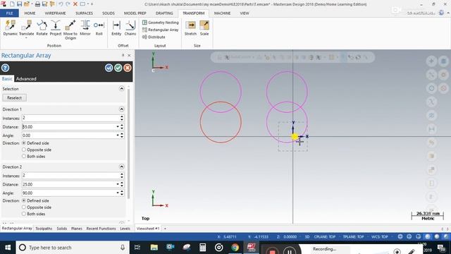Click the Reselect button

point(14,98)
